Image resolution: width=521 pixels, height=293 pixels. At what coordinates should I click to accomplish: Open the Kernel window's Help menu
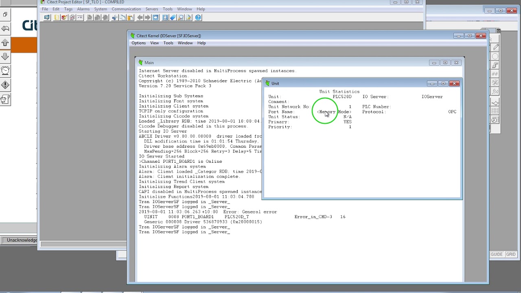(201, 43)
